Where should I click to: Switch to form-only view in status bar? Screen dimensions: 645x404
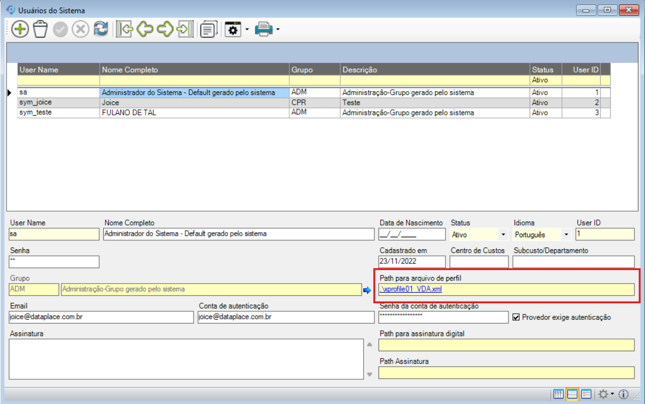click(586, 394)
